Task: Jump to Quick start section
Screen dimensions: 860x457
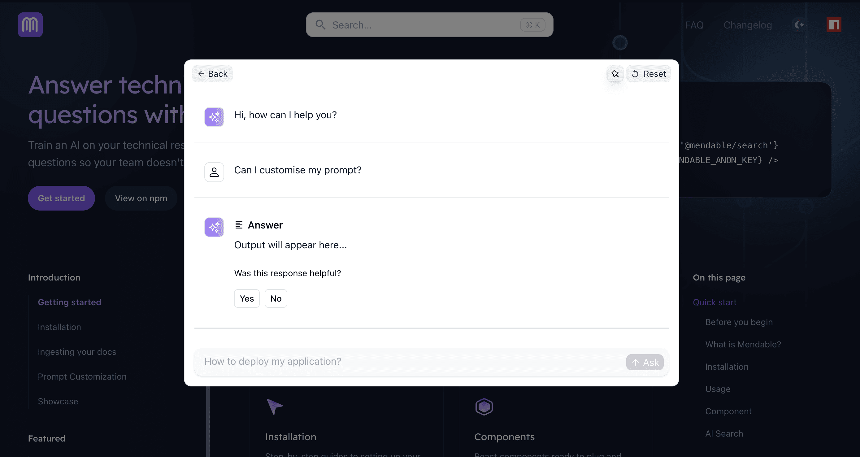Action: (x=714, y=302)
